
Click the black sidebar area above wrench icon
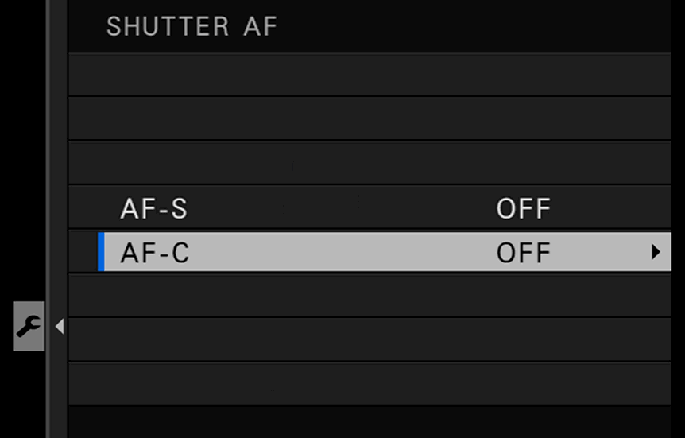[x=23, y=149]
